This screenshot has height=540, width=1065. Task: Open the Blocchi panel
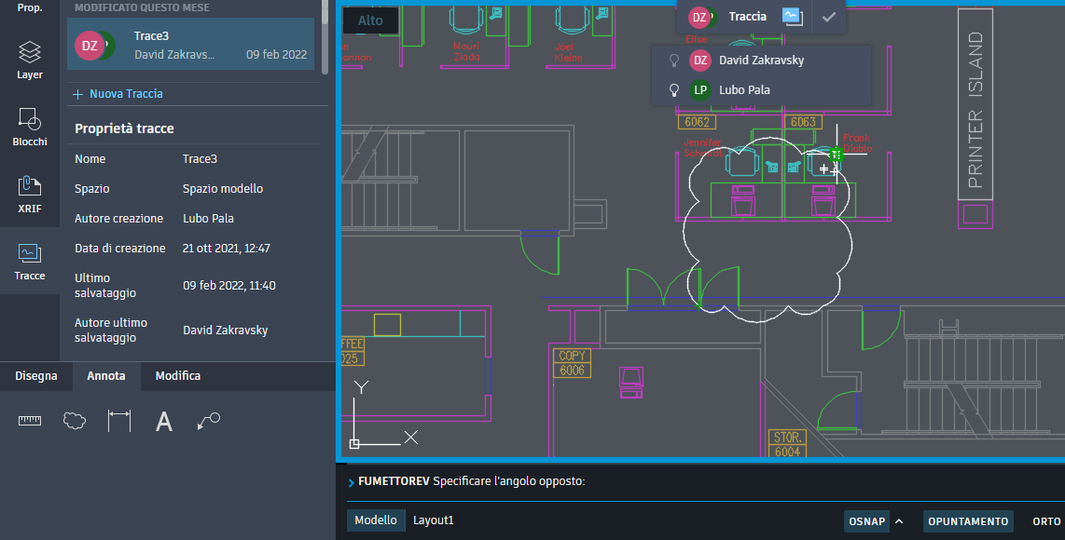(x=29, y=127)
